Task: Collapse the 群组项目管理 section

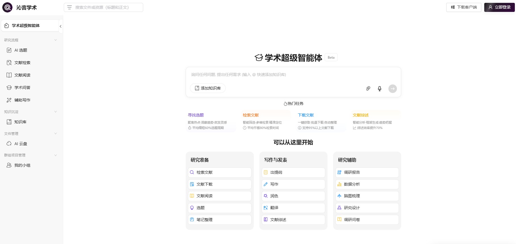Action: pos(56,155)
